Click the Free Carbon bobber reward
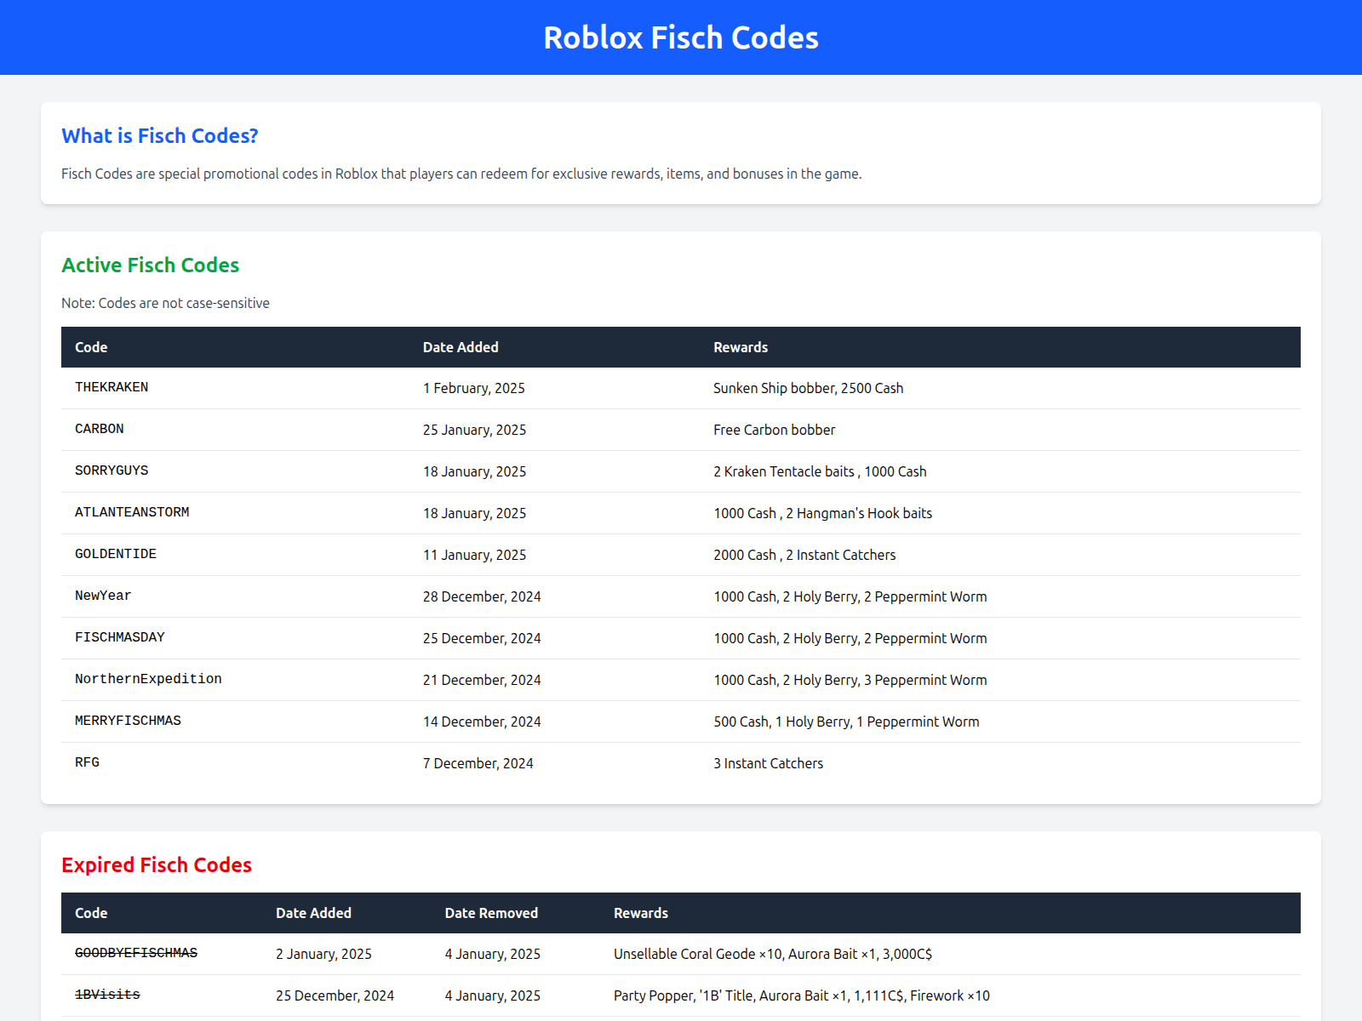 pyautogui.click(x=775, y=430)
